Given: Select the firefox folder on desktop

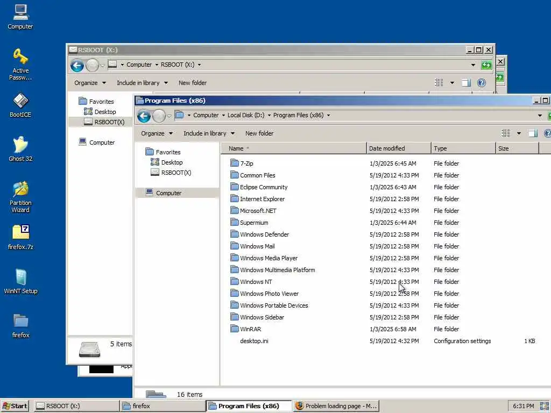Looking at the screenshot, I should point(20,326).
